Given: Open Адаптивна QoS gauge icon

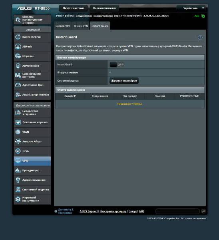Looking at the screenshot, I should pyautogui.click(x=18, y=85).
